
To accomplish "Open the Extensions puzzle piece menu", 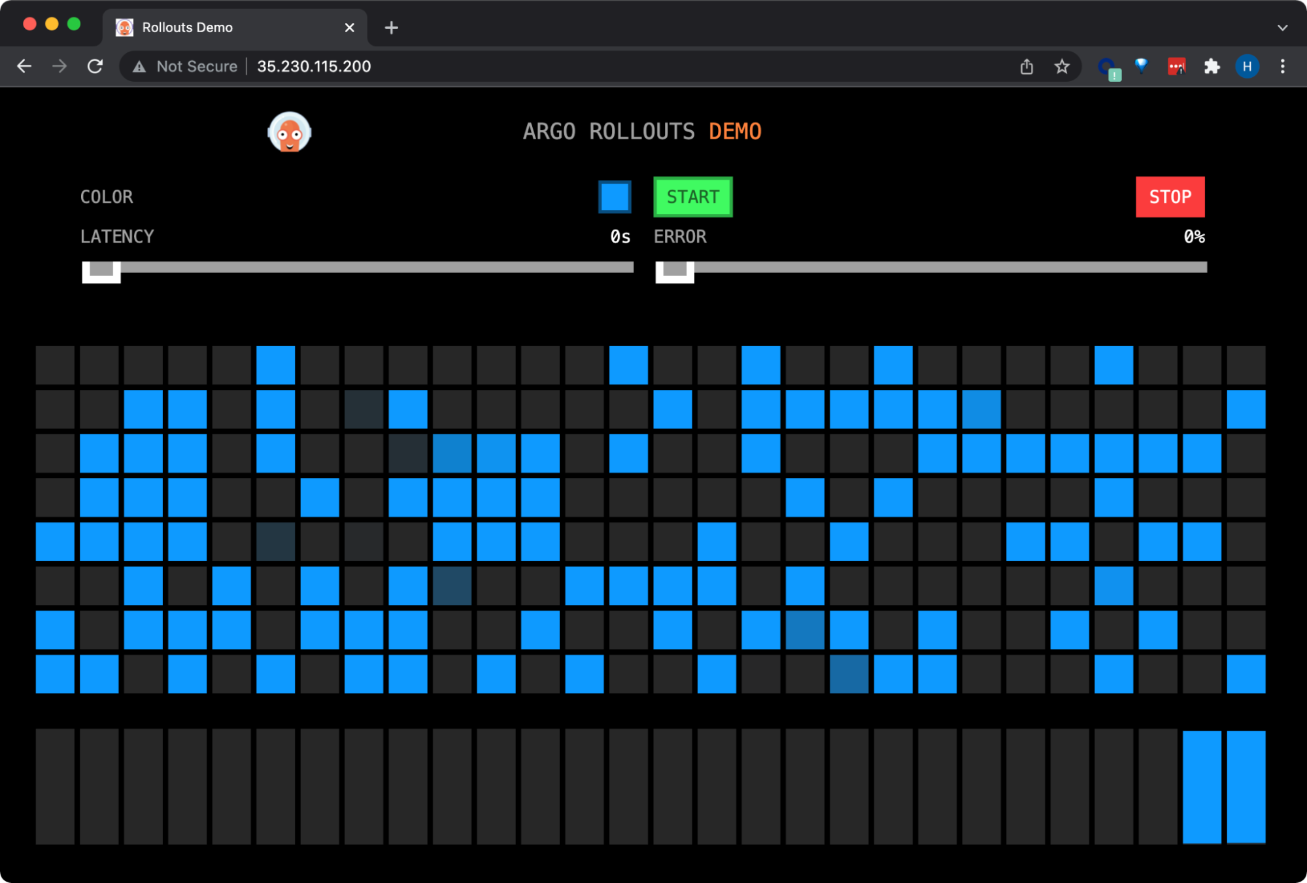I will (x=1212, y=66).
